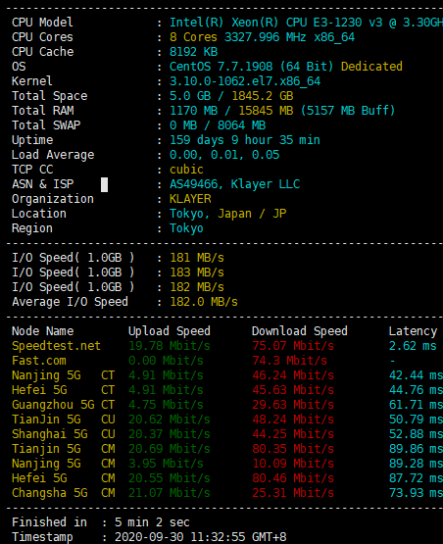Click the Tokyo, Japan / JP location
443x544 pixels.
pos(228,214)
